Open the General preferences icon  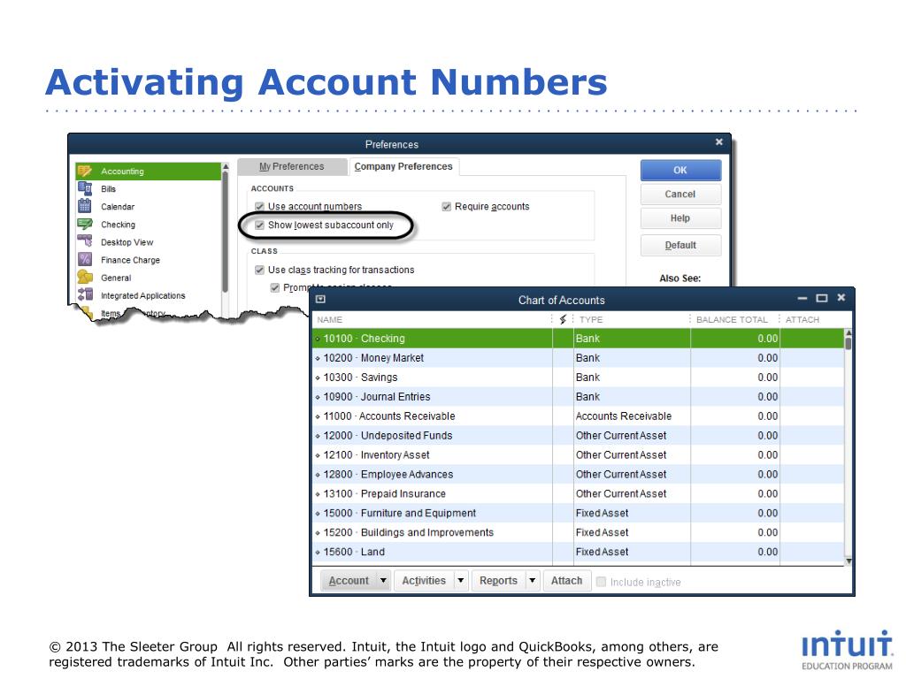pyautogui.click(x=85, y=277)
